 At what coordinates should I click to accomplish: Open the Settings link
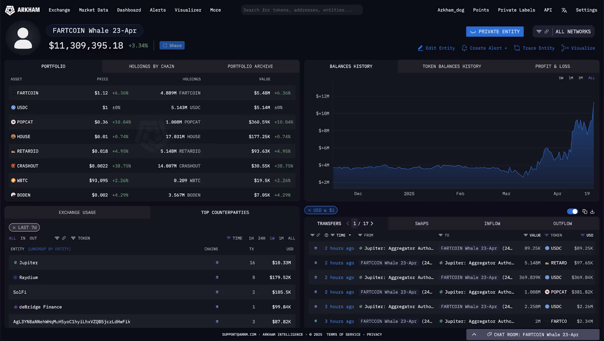(586, 10)
